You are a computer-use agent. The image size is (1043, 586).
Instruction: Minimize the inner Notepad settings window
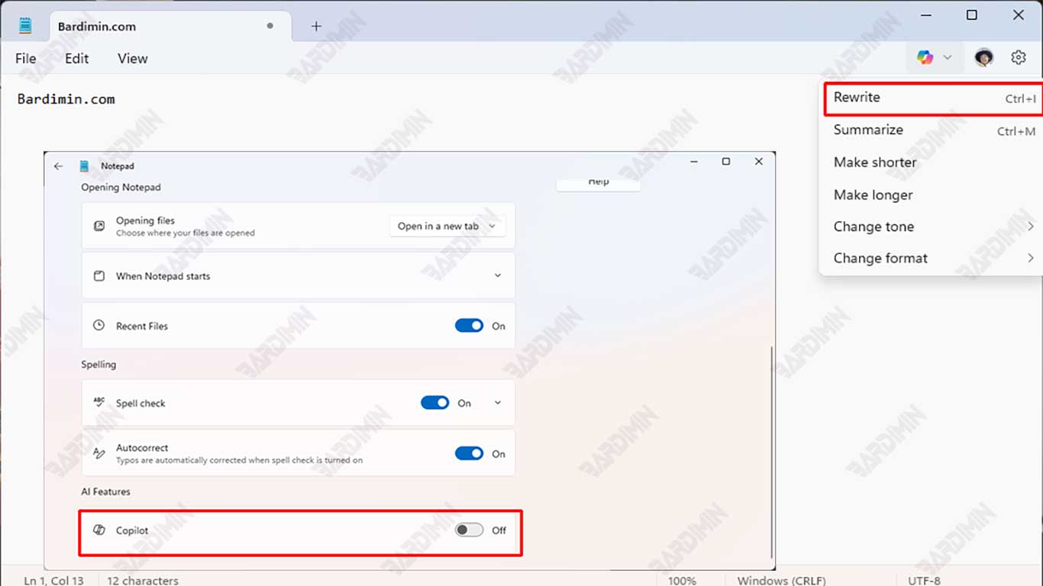click(x=694, y=162)
